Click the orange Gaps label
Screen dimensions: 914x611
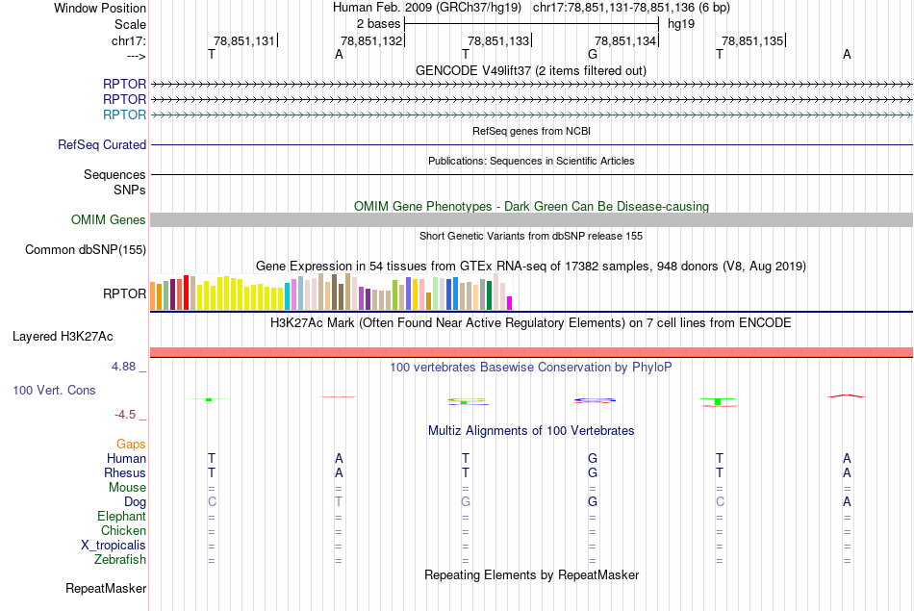click(x=131, y=445)
